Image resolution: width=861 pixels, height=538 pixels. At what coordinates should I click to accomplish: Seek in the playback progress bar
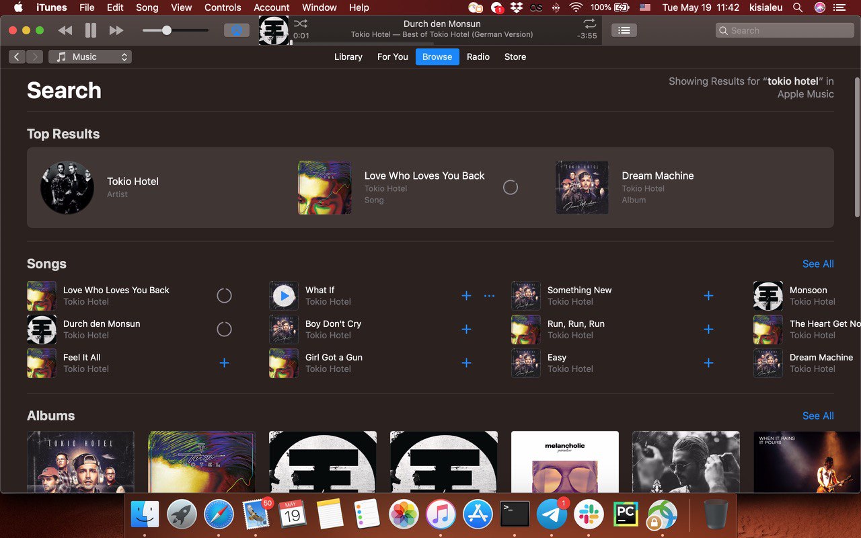(x=445, y=44)
